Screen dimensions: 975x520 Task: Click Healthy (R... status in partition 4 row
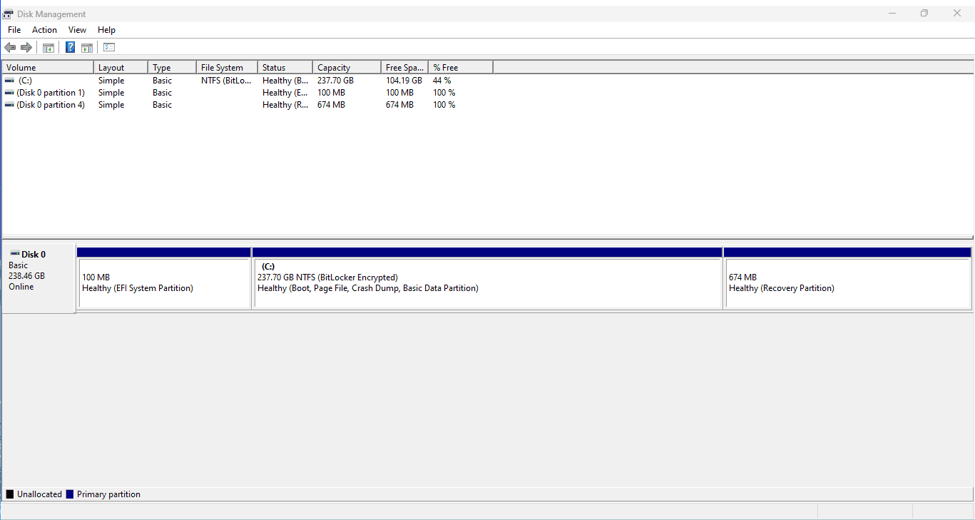coord(285,105)
